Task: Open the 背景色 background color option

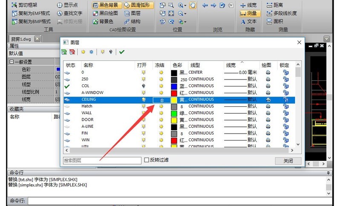Action: pos(103,21)
